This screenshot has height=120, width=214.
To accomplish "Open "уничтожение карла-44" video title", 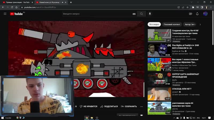I will (182, 105).
